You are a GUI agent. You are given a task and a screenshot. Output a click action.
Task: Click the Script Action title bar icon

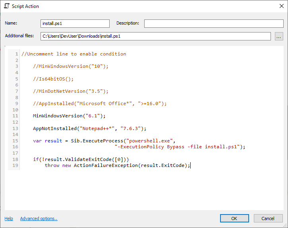7,6
